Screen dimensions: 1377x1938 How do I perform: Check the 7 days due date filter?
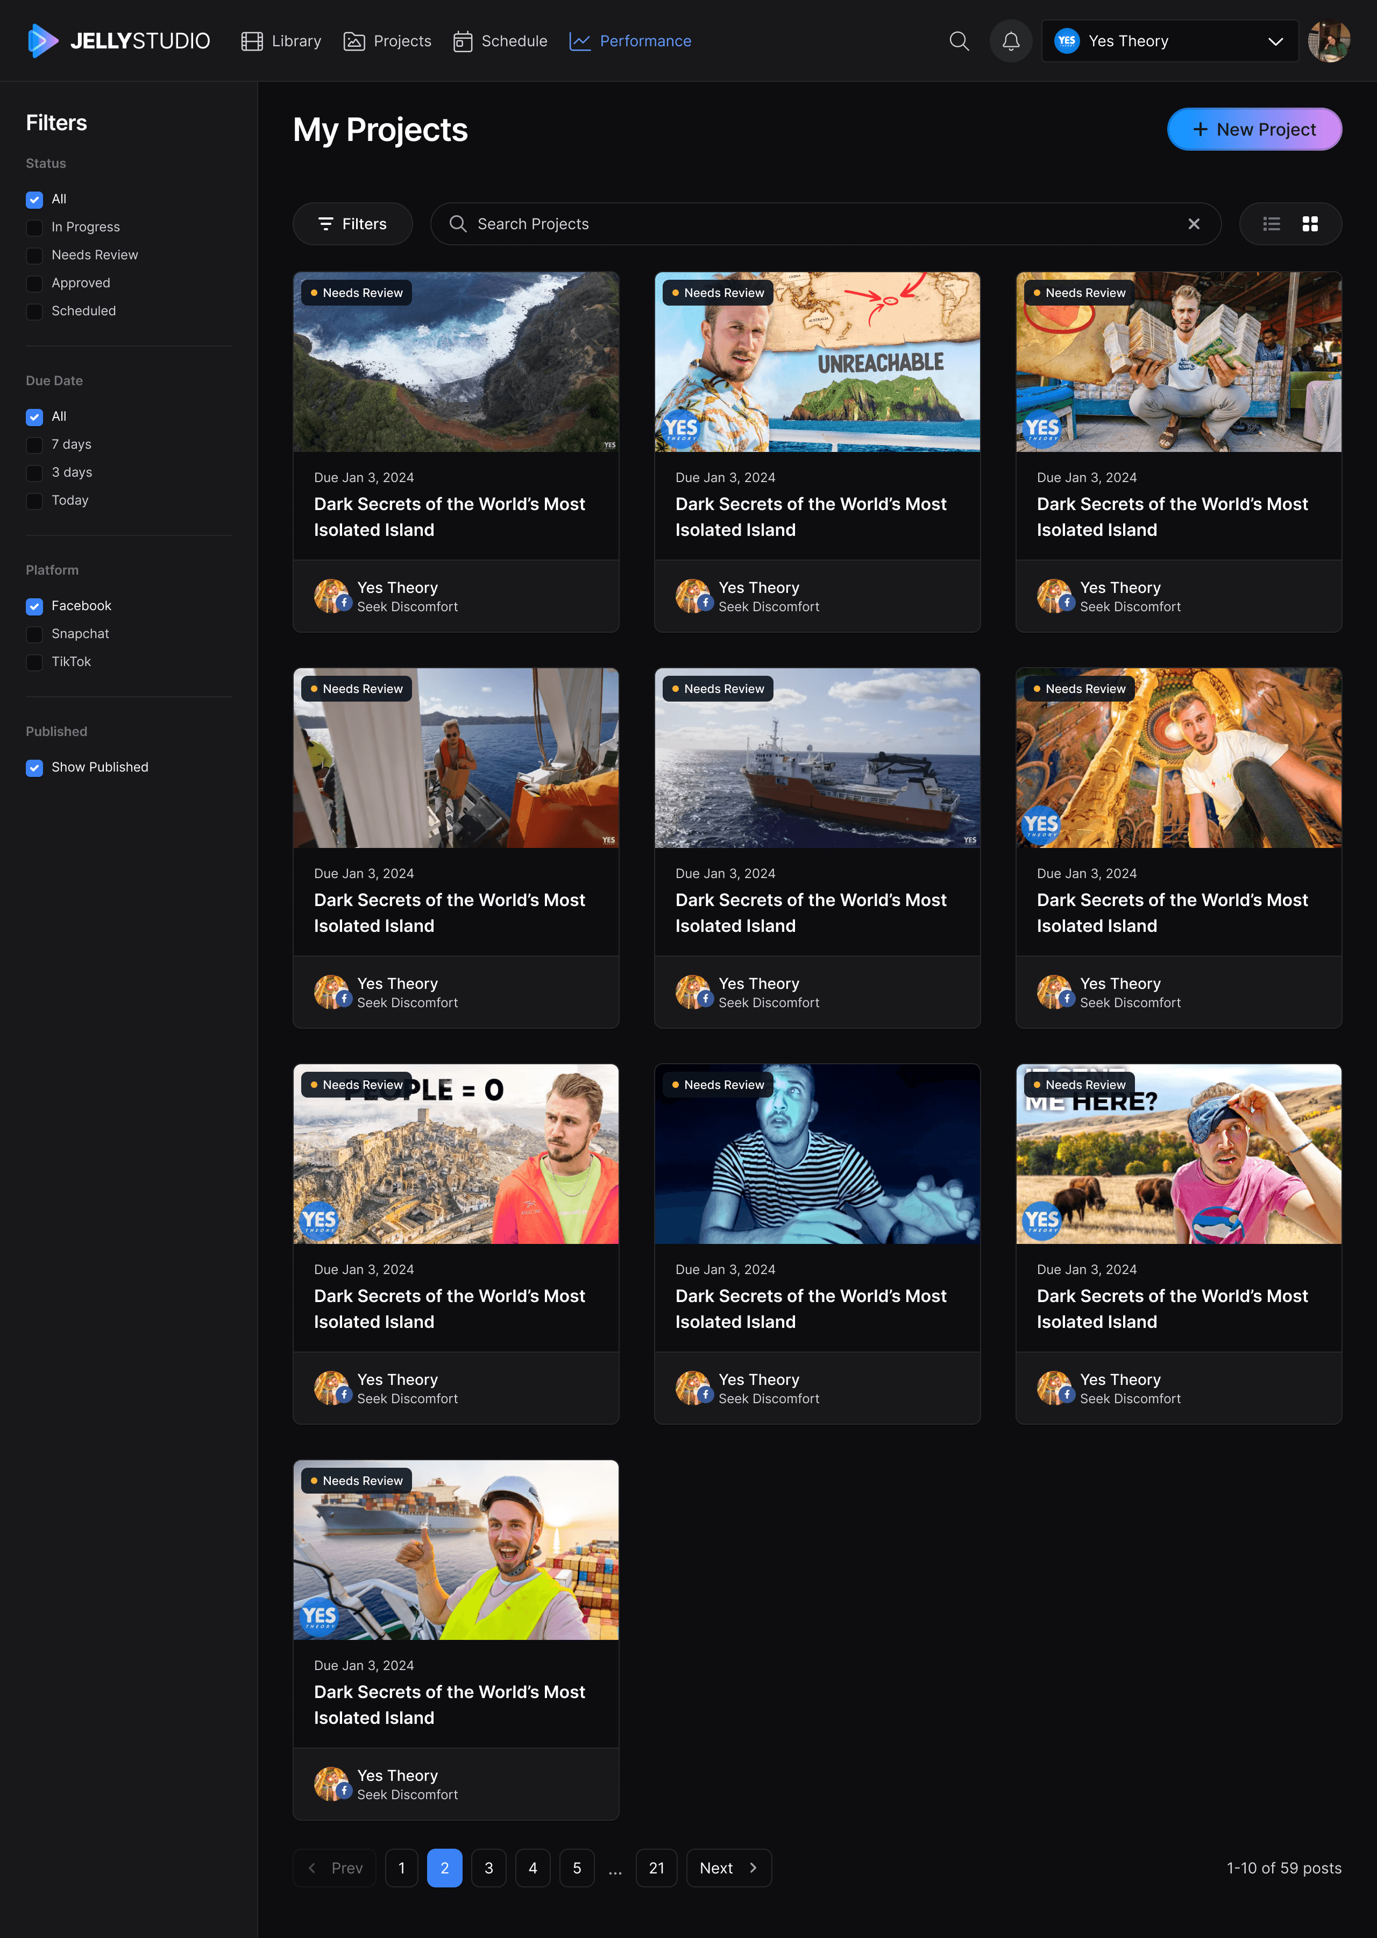tap(34, 444)
